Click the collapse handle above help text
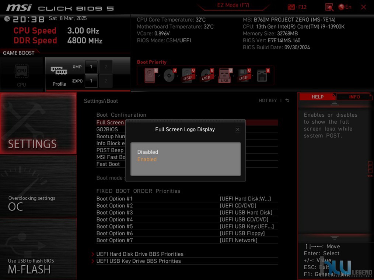This screenshot has width=374, height=280. [335, 103]
